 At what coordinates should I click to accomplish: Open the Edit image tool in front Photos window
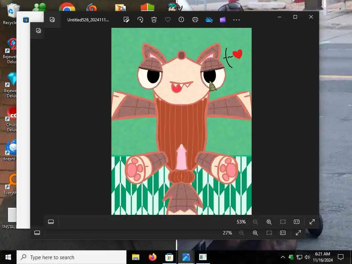coord(126,20)
